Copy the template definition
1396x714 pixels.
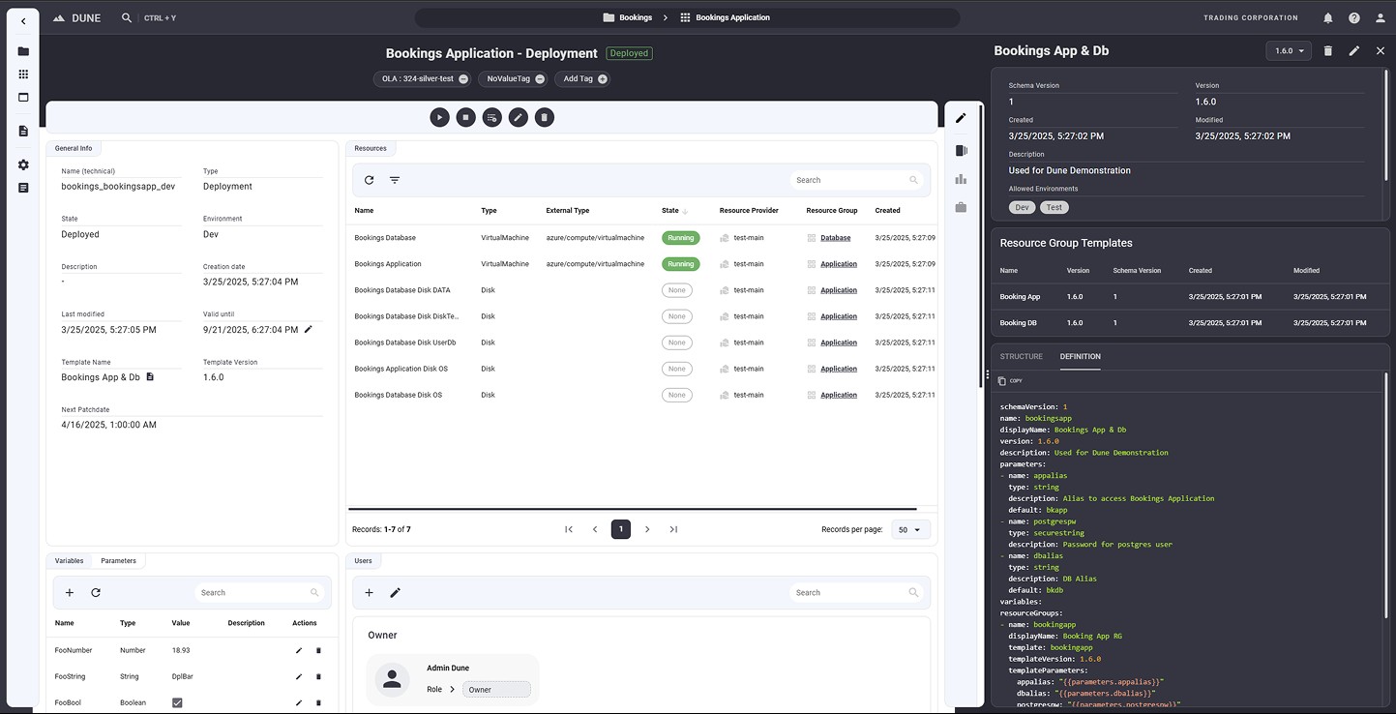(x=1009, y=381)
